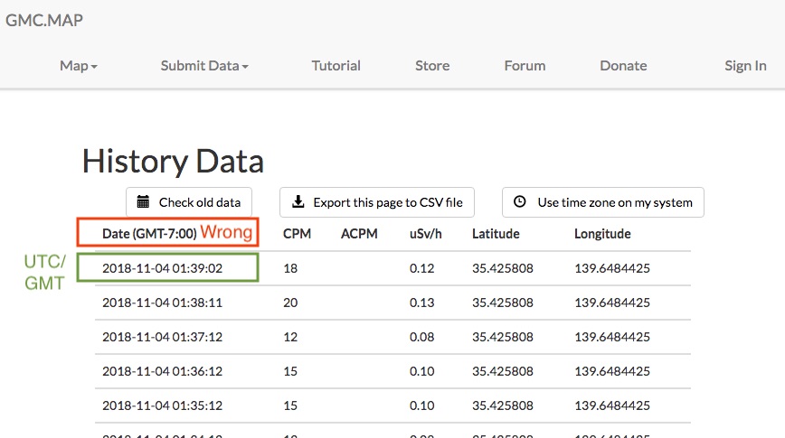Open the Store link
Viewport: 785px width, 438px height.
432,66
